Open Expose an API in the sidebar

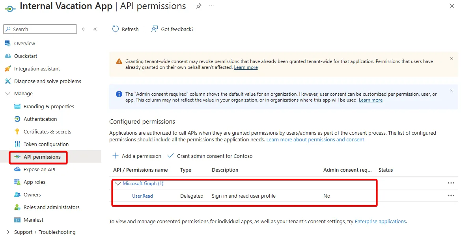(x=39, y=169)
